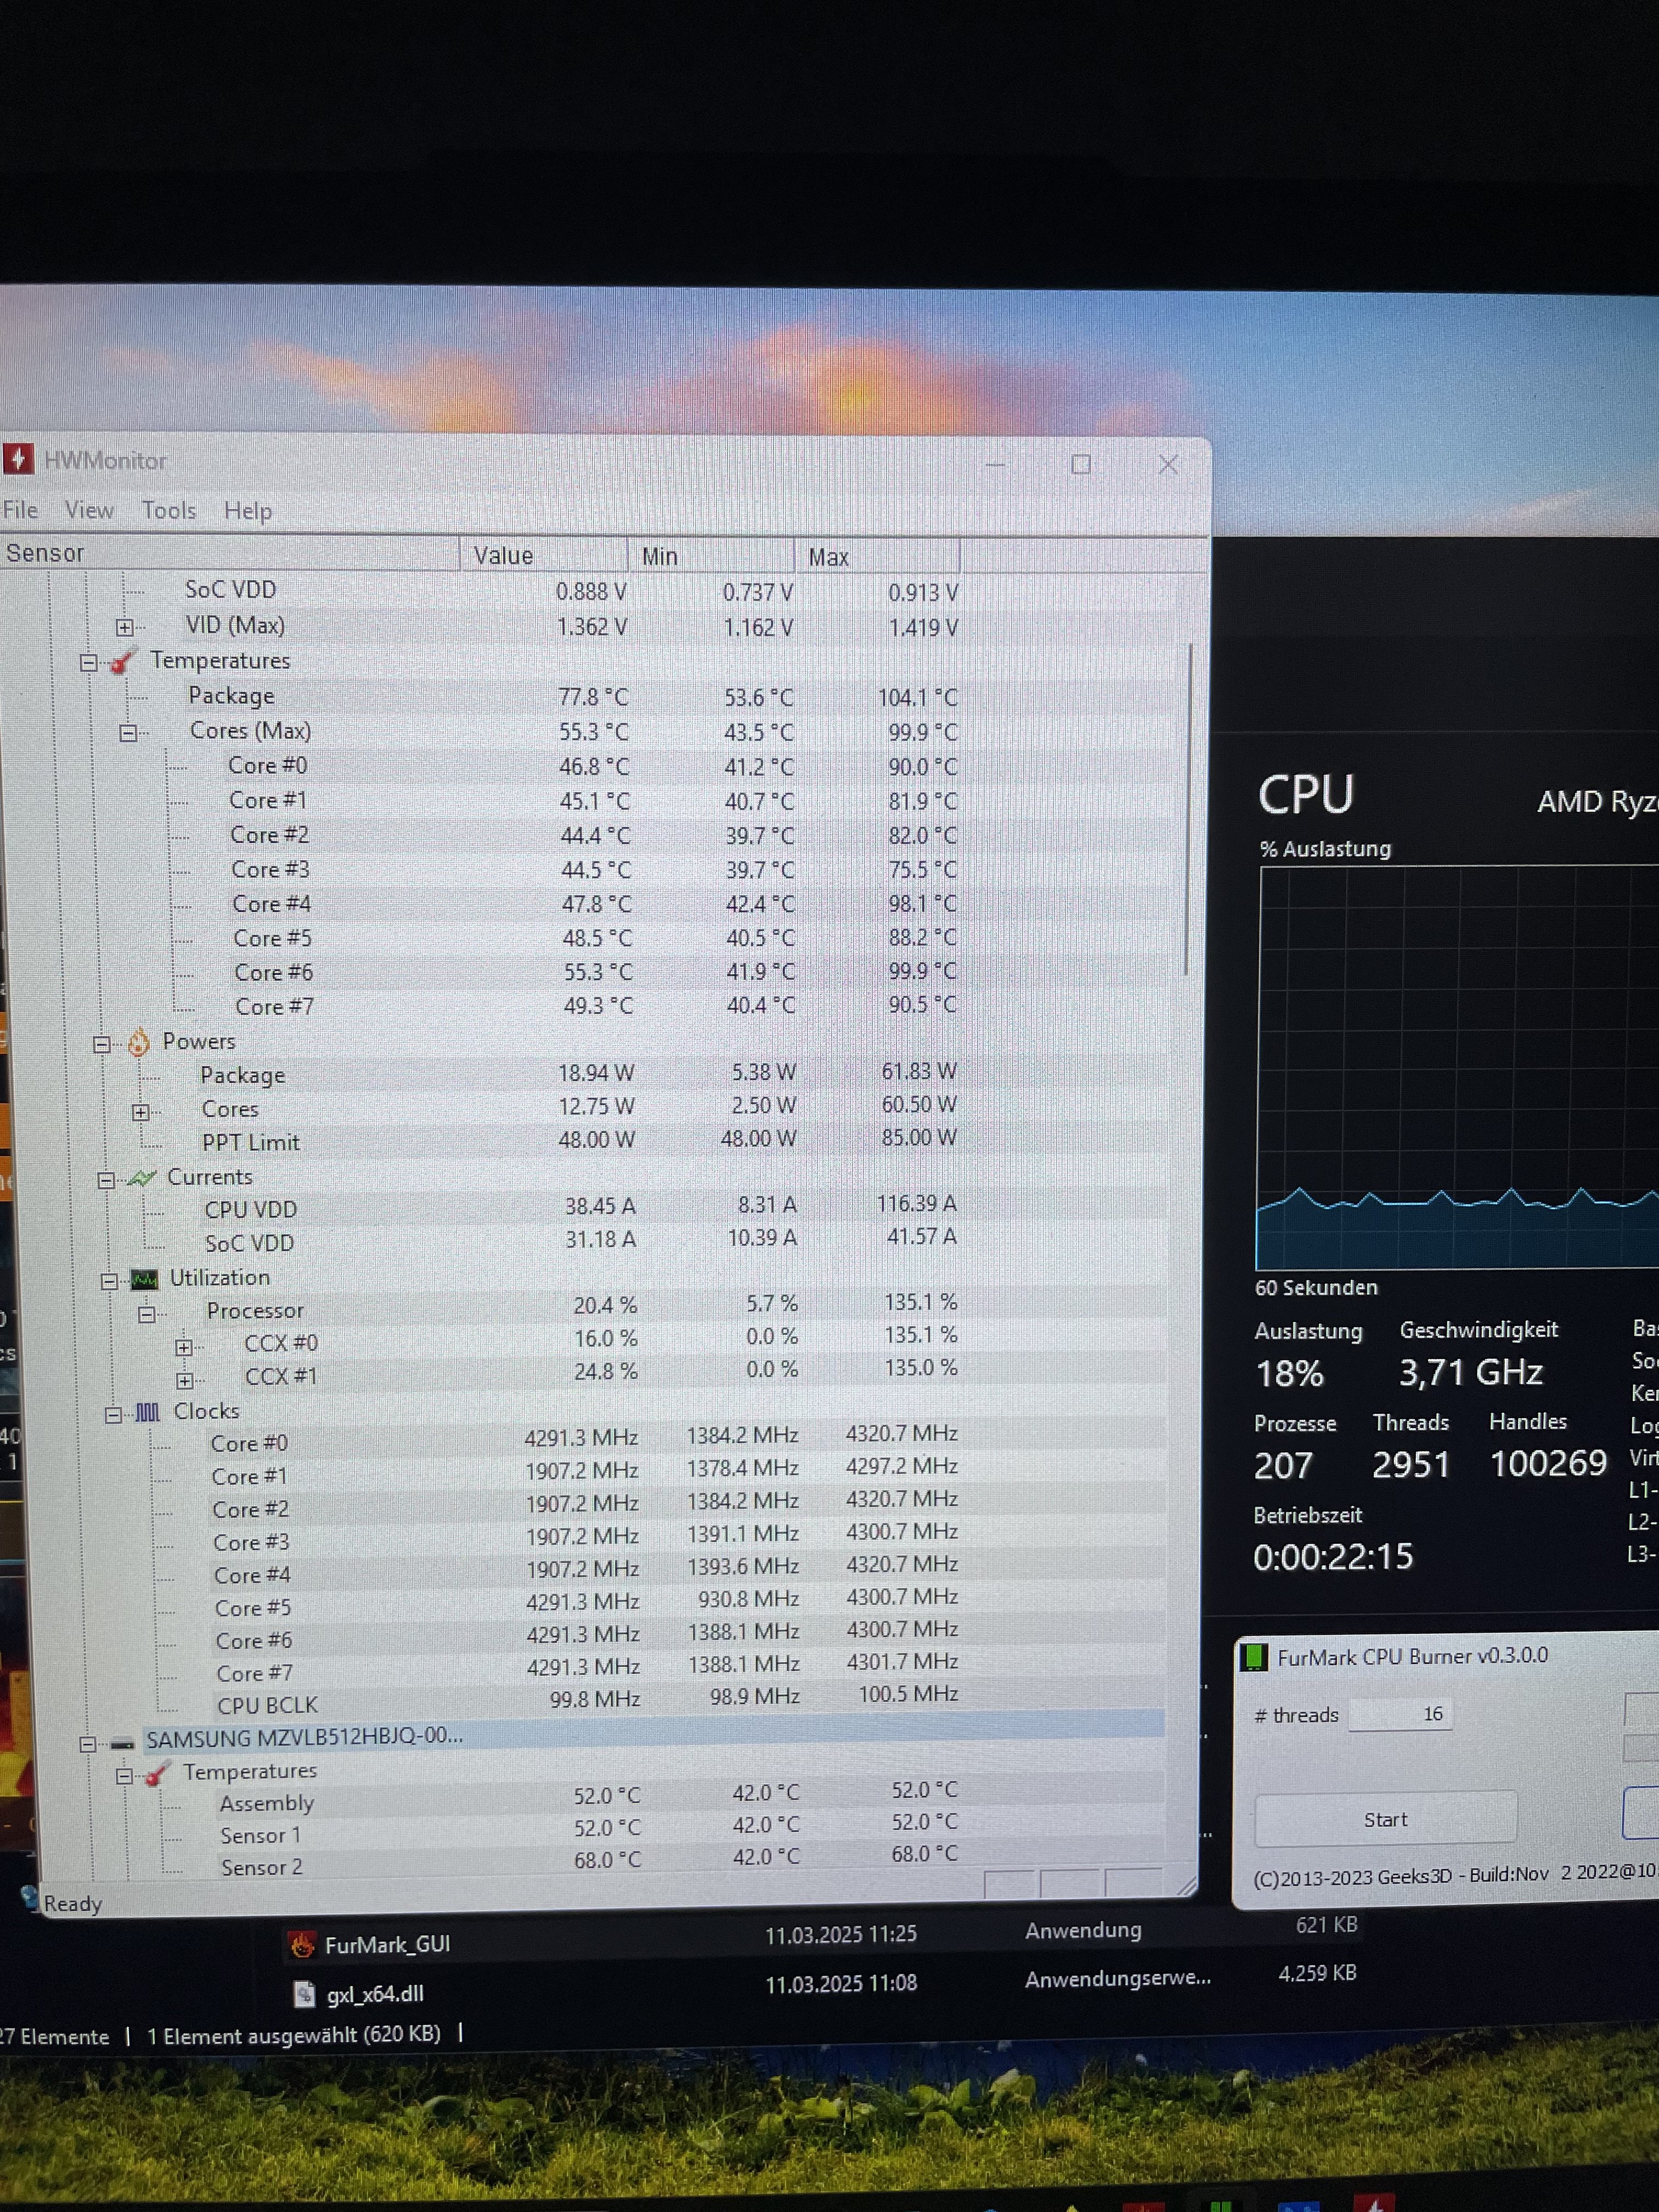Viewport: 1659px width, 2212px height.
Task: Click the flame Powers section icon
Action: pos(138,1043)
